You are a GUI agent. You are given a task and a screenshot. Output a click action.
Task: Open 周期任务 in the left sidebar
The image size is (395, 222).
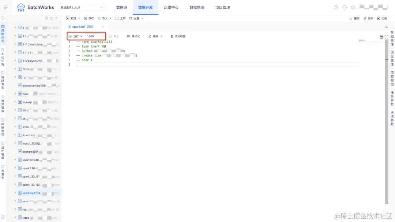click(3, 33)
